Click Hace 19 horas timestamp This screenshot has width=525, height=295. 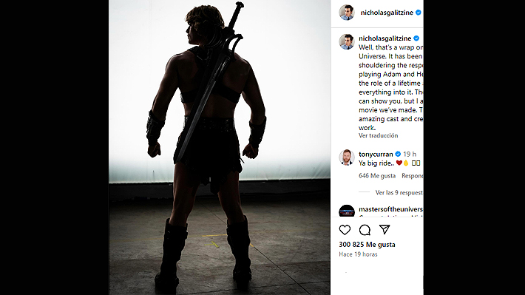(358, 254)
